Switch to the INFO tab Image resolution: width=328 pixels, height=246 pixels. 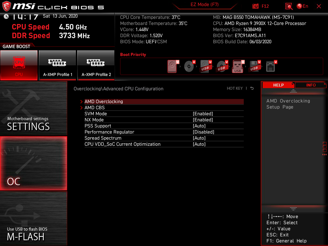coord(311,85)
